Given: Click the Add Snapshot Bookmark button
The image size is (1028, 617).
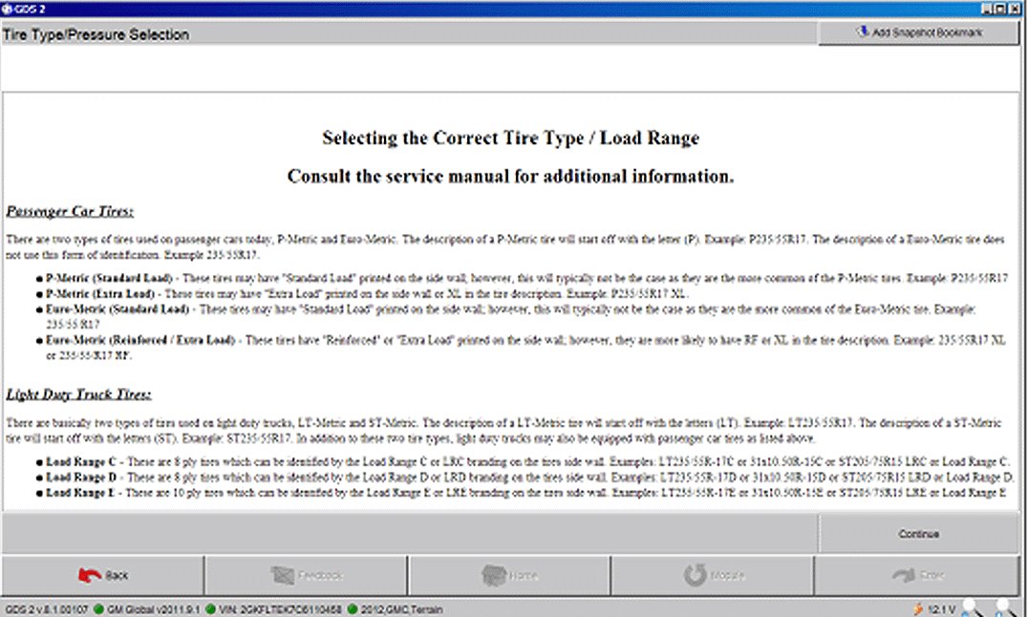Looking at the screenshot, I should point(921,32).
